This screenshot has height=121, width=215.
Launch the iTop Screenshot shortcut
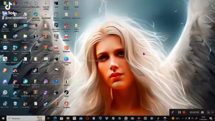click(x=15, y=94)
